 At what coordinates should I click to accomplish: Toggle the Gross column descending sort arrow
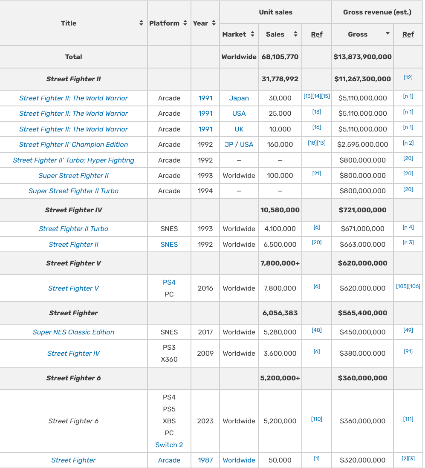pyautogui.click(x=387, y=34)
